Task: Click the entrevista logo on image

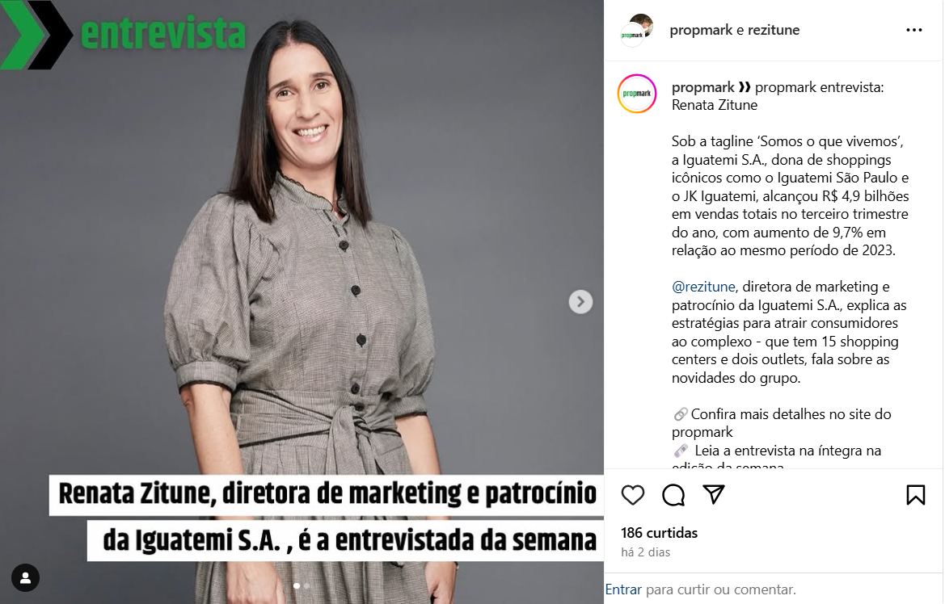Action: (x=124, y=34)
